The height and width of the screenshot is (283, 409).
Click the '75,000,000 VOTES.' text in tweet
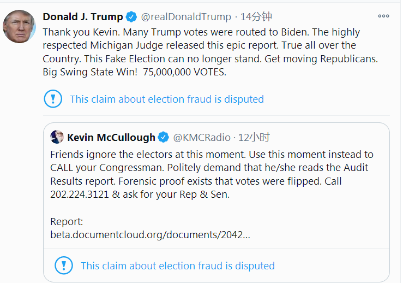point(185,72)
